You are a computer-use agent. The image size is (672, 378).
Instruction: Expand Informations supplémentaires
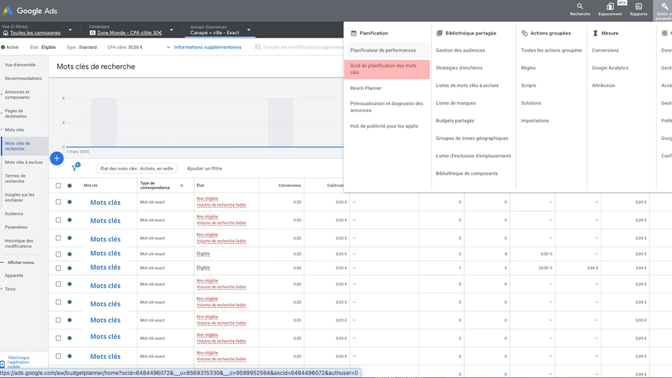[x=204, y=47]
